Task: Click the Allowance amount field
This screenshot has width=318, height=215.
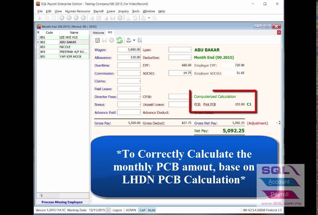Action: click(x=129, y=57)
